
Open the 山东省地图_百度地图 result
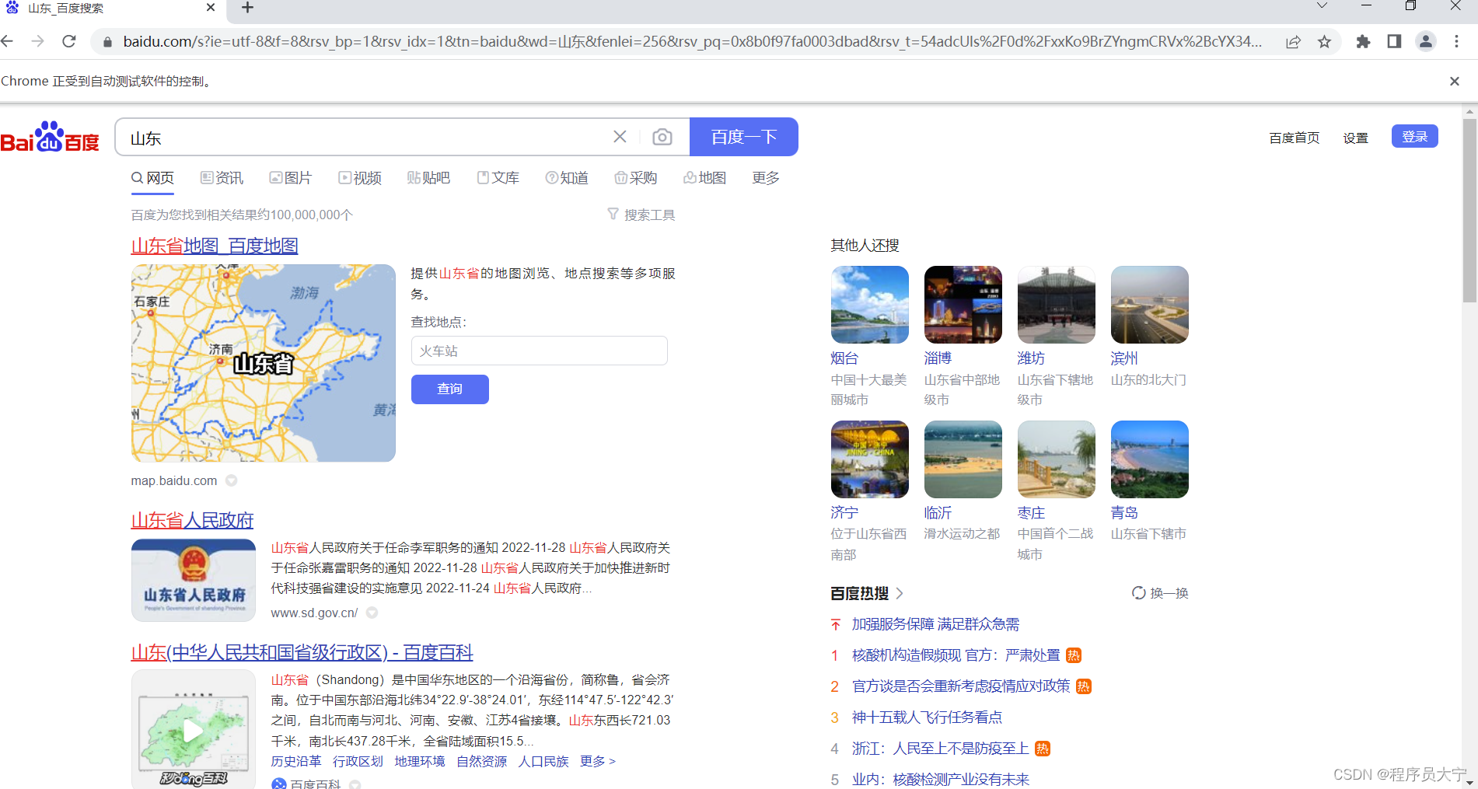click(x=215, y=246)
